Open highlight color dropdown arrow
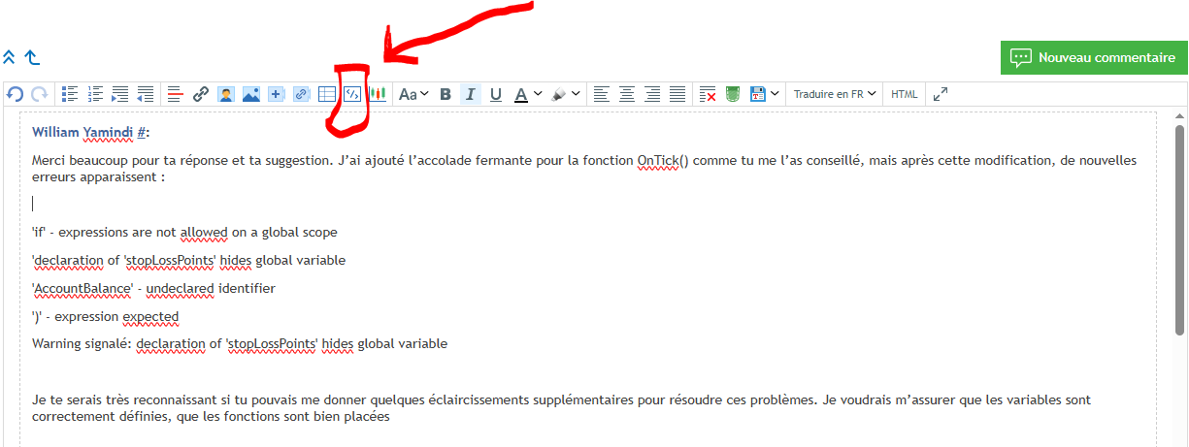Image resolution: width=1189 pixels, height=447 pixels. (x=576, y=94)
